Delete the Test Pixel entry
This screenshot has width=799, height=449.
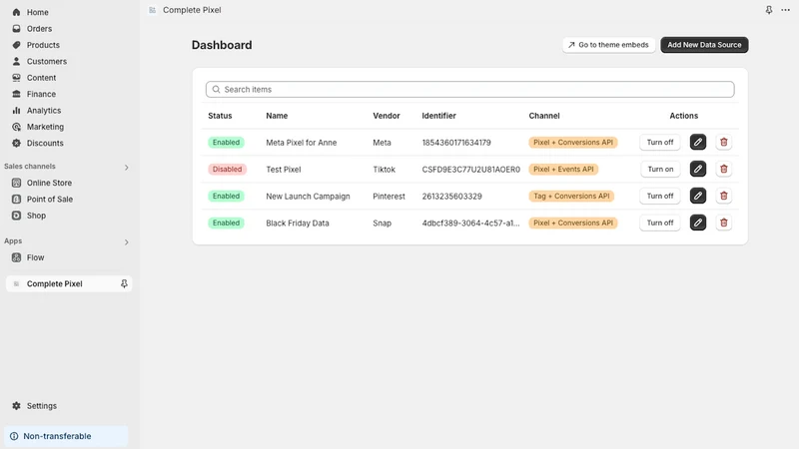(723, 169)
